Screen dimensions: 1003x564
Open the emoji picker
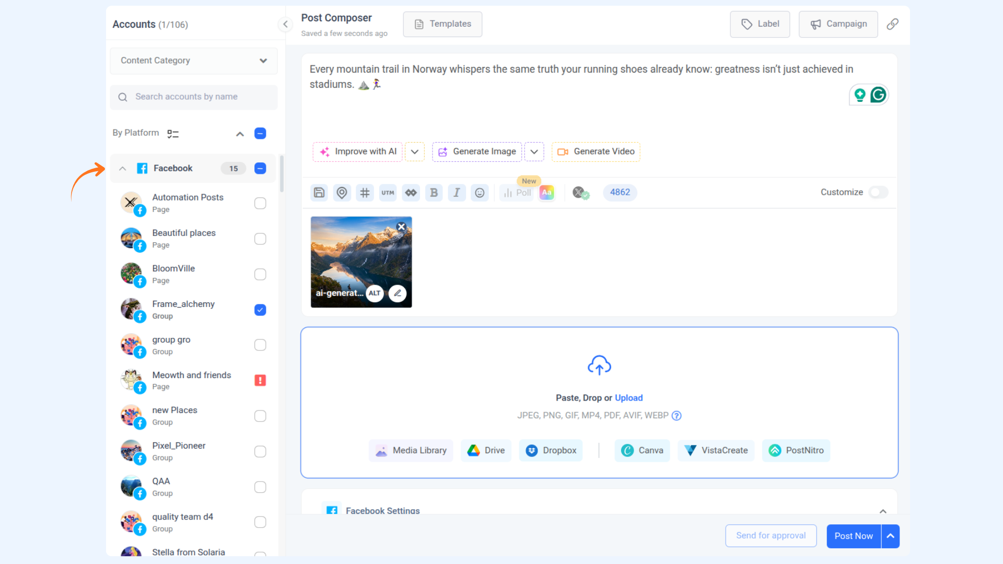point(480,193)
